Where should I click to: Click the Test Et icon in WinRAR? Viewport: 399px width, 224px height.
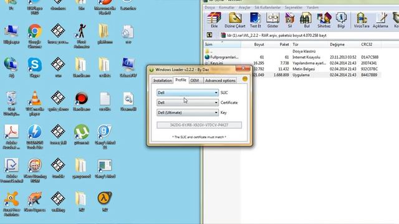click(255, 20)
